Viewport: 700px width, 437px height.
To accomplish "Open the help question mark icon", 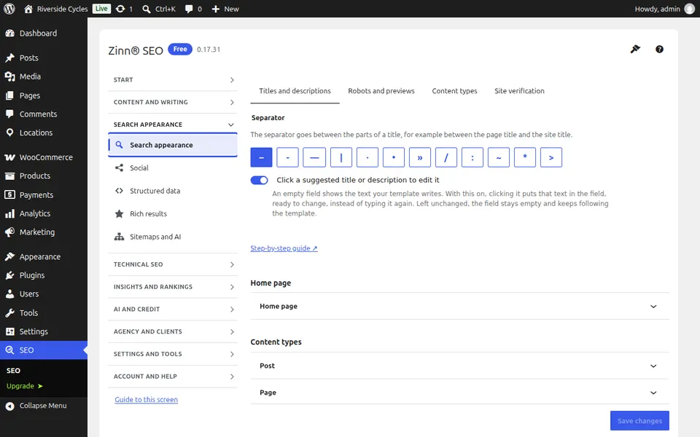I will coord(659,49).
